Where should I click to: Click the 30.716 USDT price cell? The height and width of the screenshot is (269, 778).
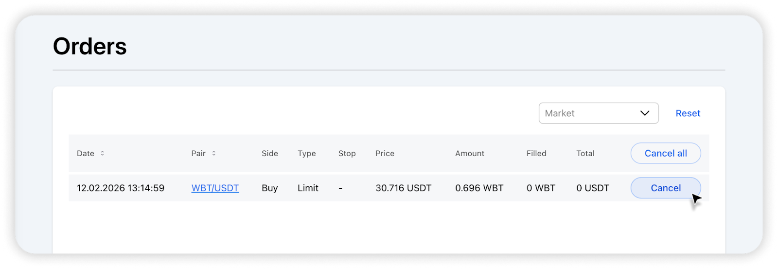pyautogui.click(x=403, y=188)
